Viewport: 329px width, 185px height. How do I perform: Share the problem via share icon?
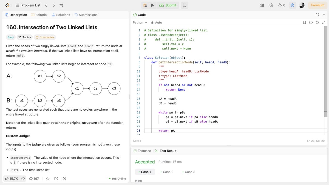(56, 179)
